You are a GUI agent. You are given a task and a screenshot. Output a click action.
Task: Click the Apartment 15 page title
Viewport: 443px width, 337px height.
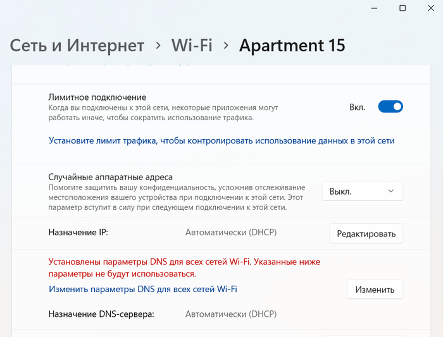point(292,46)
